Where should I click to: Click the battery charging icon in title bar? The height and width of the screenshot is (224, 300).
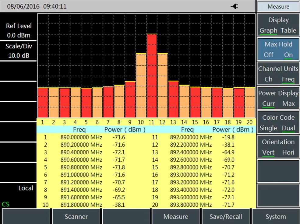point(234,6)
